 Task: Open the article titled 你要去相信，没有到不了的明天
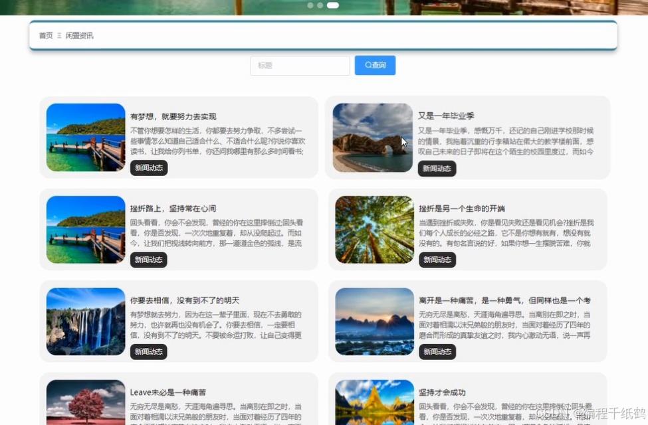click(185, 300)
